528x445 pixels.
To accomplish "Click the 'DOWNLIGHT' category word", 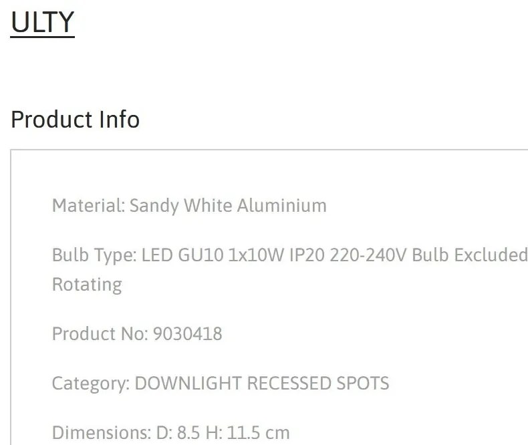I will point(188,384).
